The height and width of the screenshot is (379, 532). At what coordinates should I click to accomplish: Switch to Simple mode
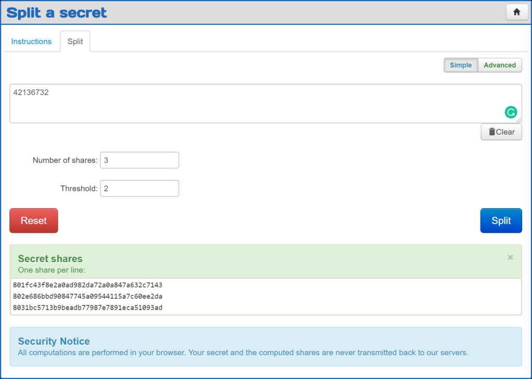click(461, 65)
